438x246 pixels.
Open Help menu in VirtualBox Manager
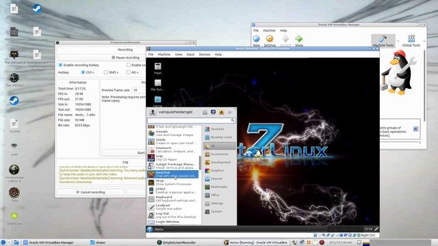(283, 30)
